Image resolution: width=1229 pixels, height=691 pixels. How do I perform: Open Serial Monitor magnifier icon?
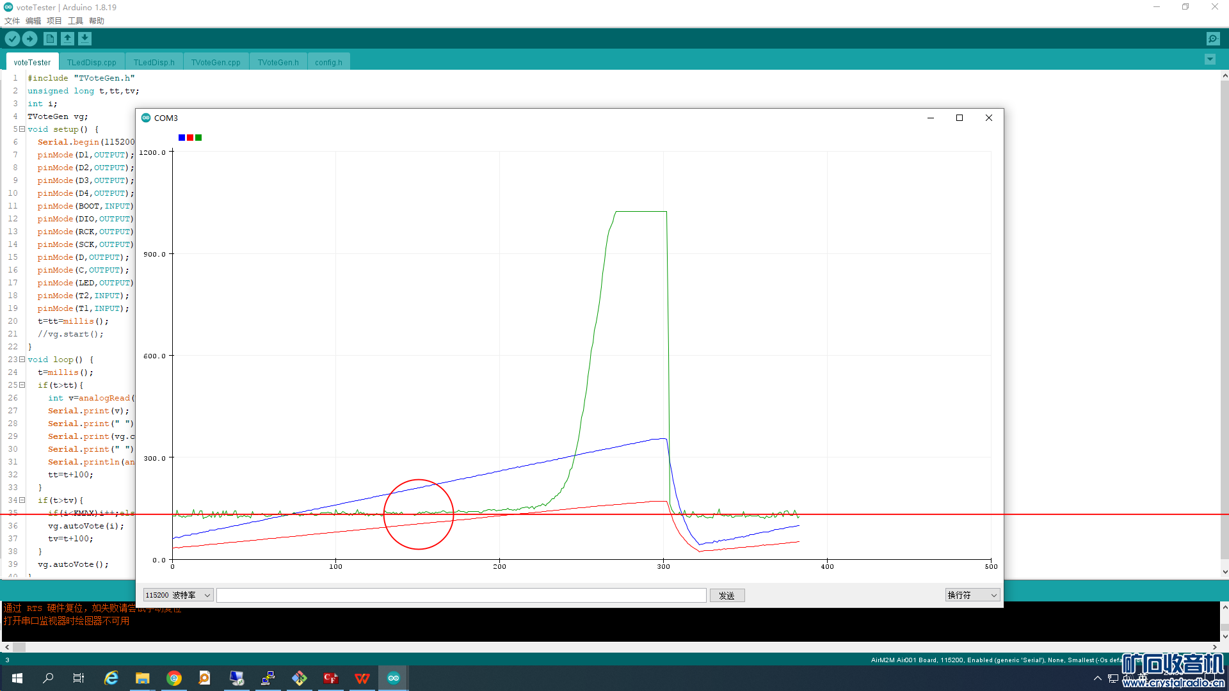click(x=1212, y=39)
